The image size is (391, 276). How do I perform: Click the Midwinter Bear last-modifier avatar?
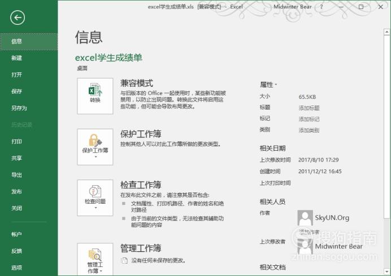point(305,246)
